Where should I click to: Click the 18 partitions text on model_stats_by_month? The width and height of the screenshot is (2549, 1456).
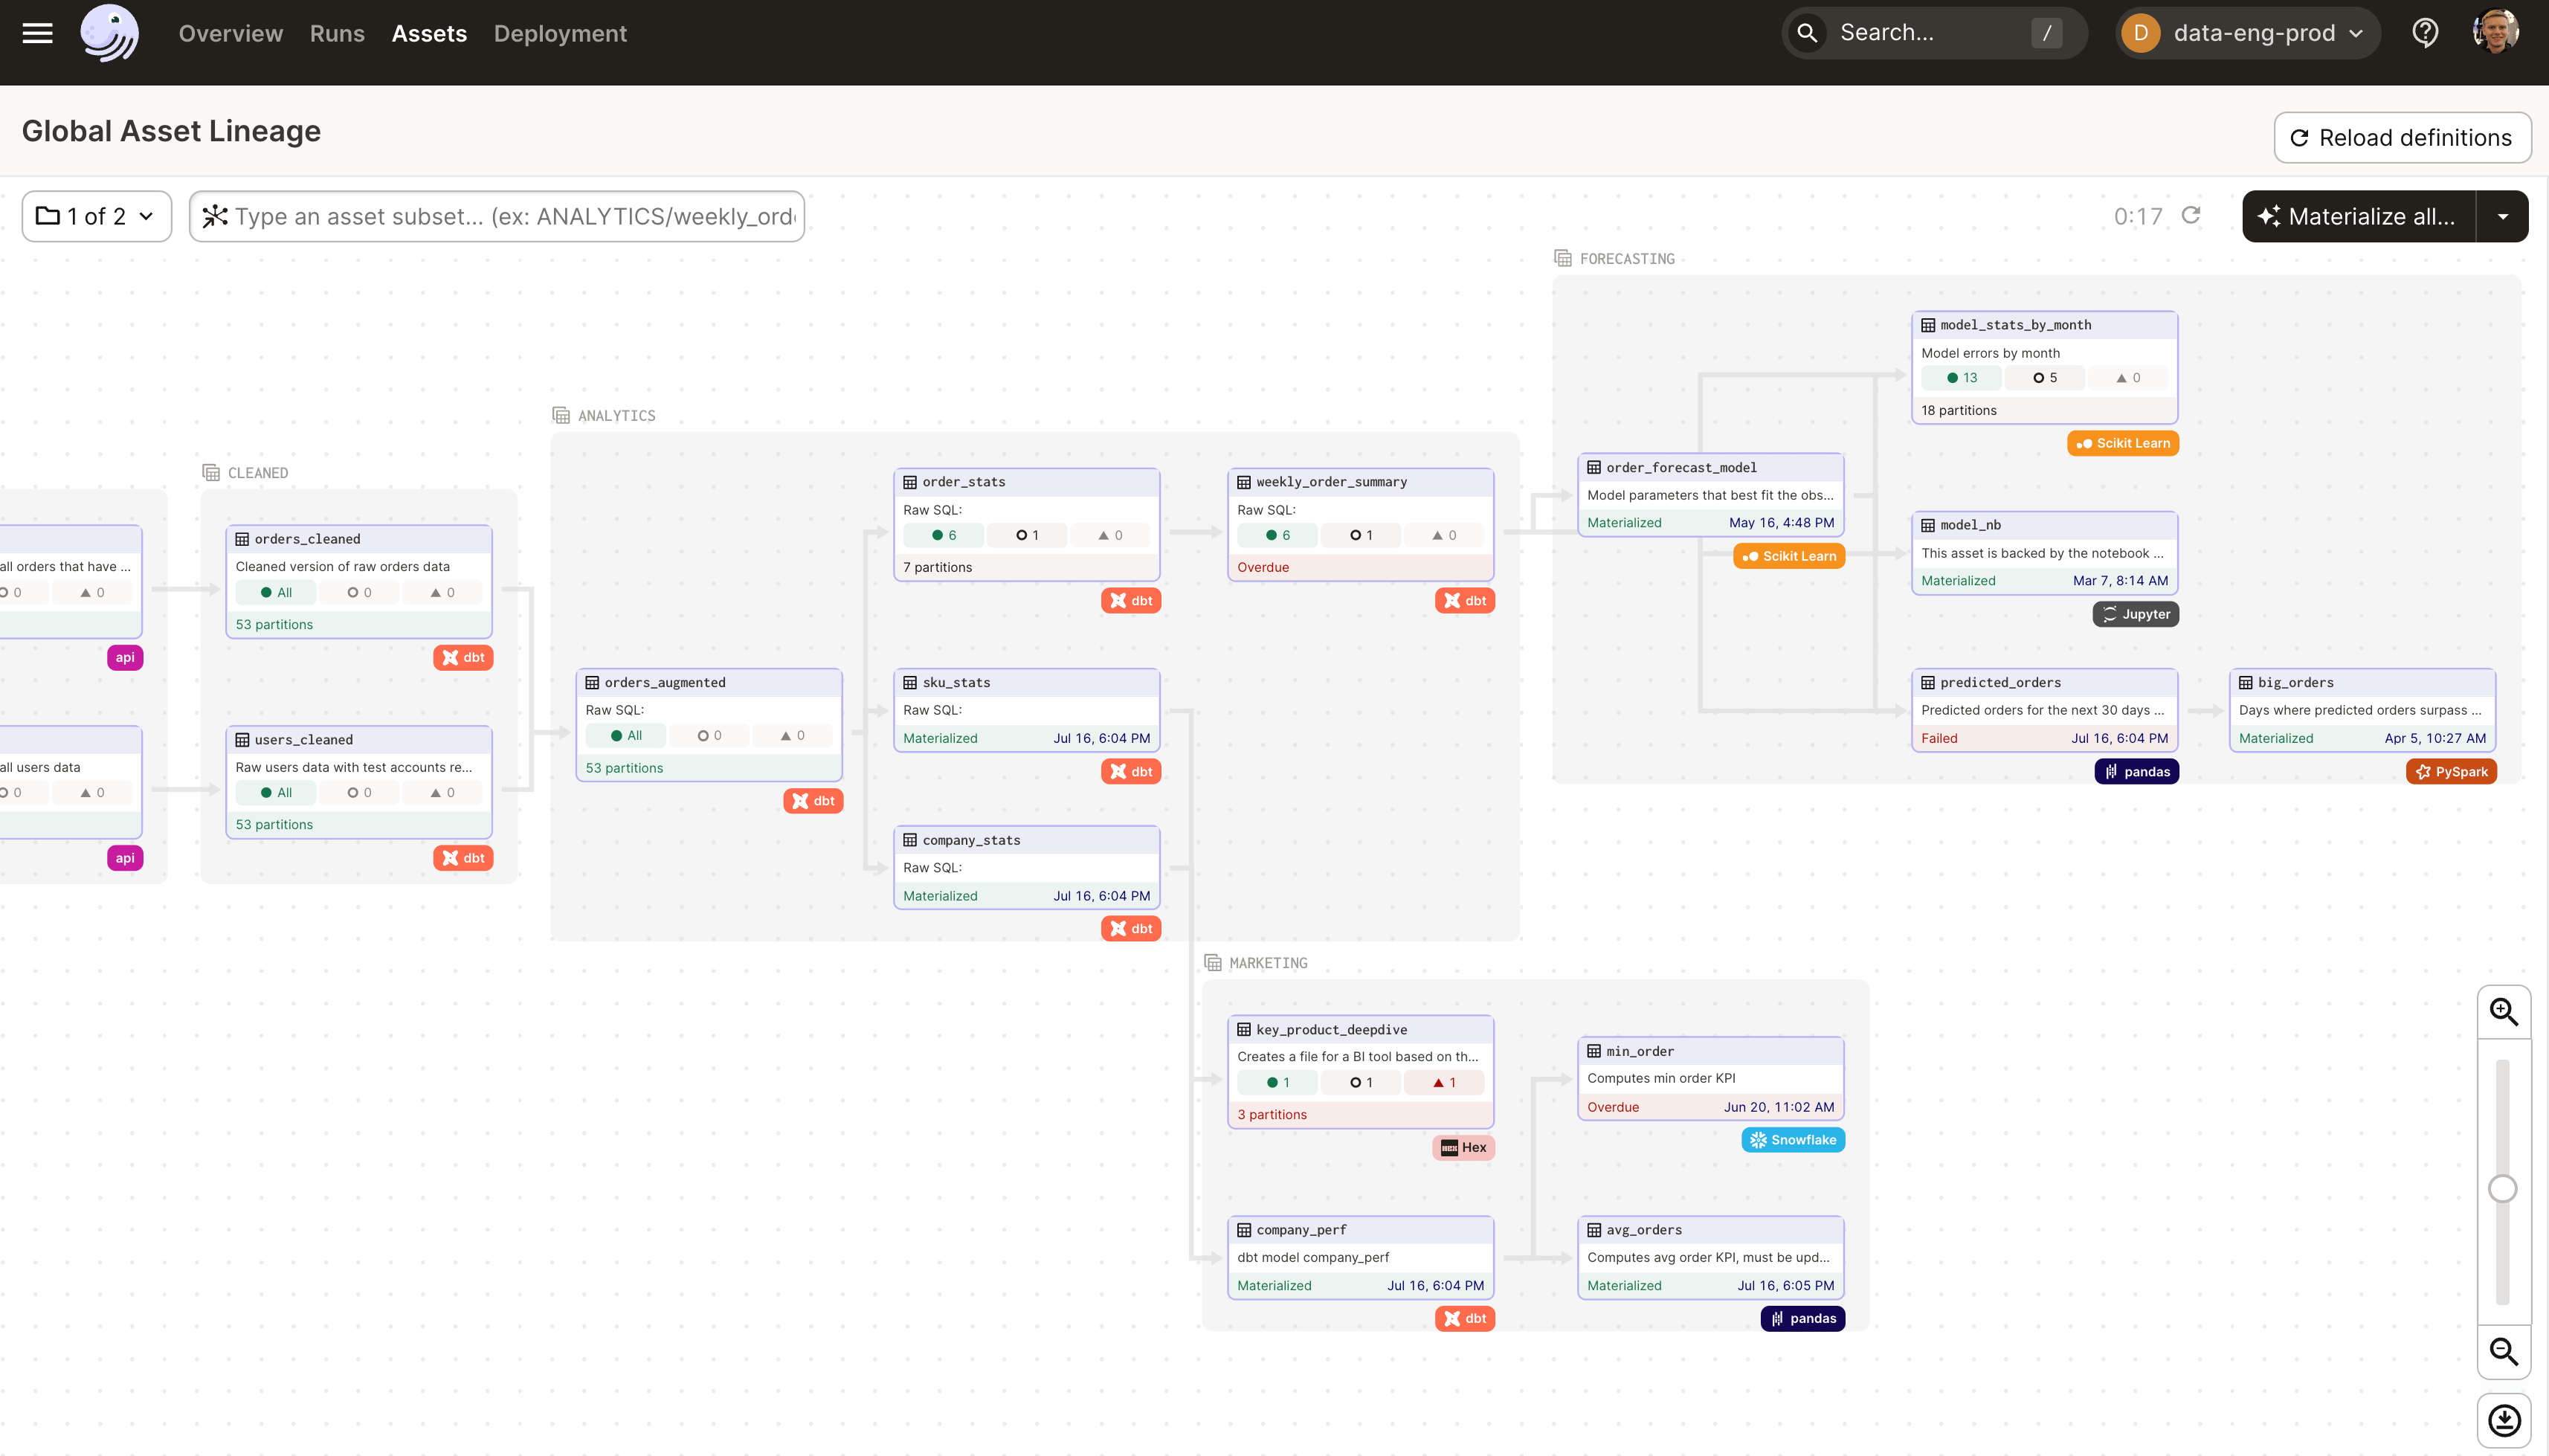click(1958, 410)
